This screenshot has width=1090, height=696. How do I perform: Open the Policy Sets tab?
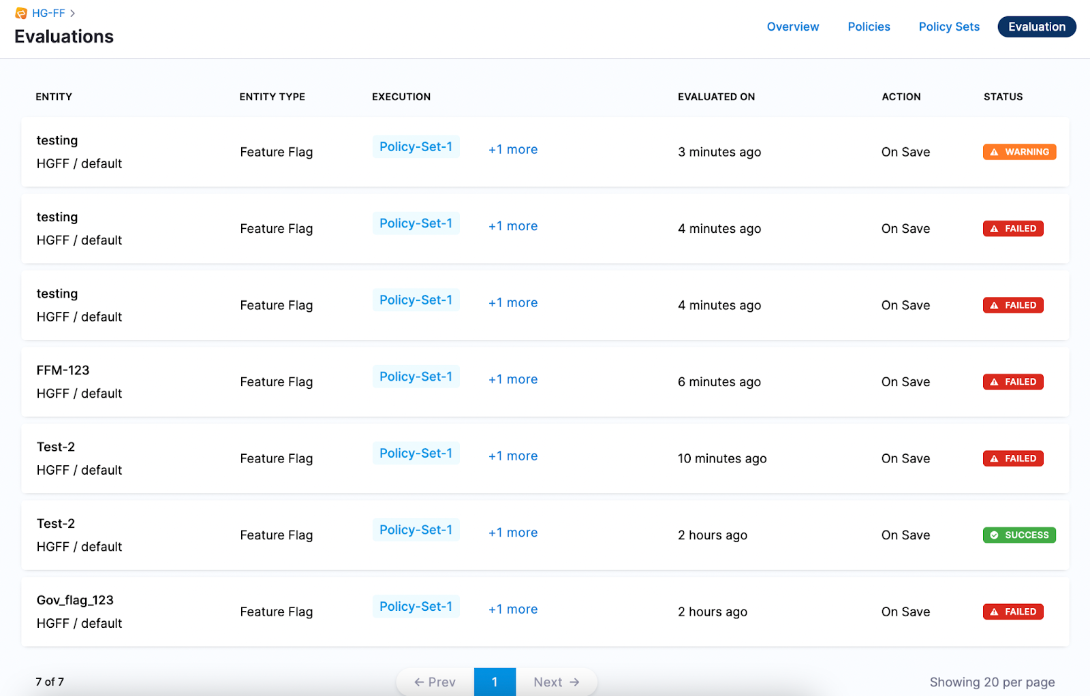click(948, 27)
